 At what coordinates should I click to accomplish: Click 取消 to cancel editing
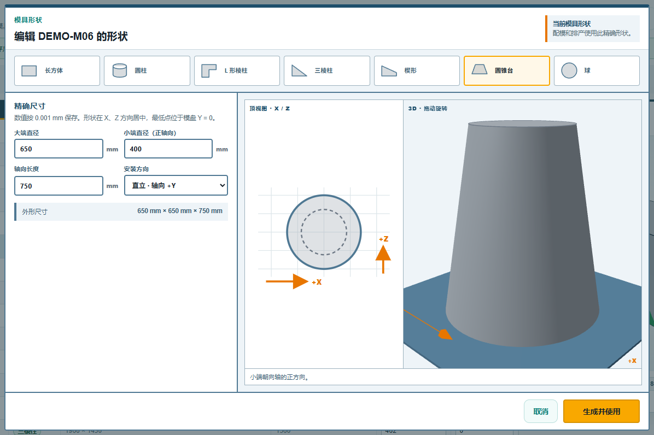[x=541, y=412]
